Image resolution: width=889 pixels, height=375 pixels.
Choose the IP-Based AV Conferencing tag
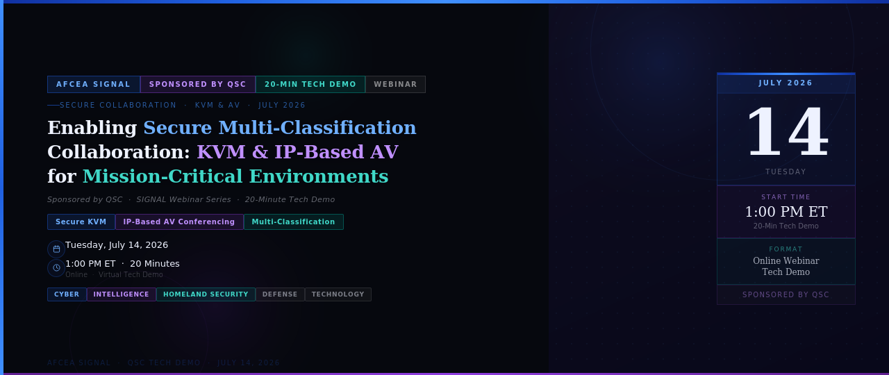179,222
